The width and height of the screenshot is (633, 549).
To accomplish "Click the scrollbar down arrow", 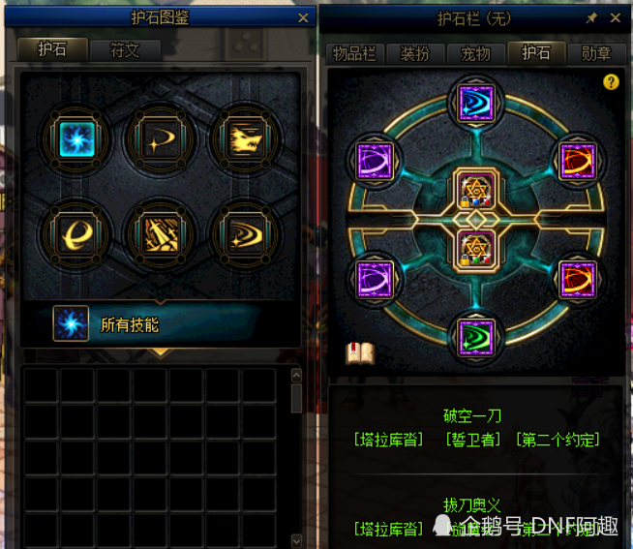I will point(296,540).
